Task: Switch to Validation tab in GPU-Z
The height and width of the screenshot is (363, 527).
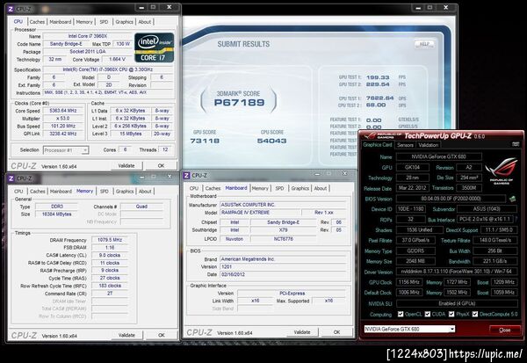Action: tap(429, 145)
